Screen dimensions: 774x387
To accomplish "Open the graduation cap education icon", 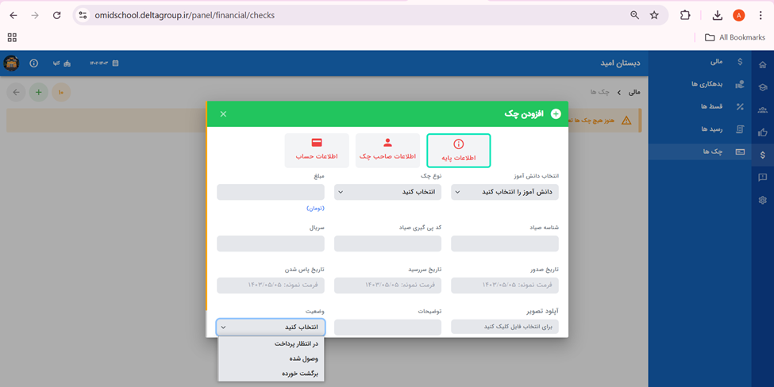I will [763, 87].
